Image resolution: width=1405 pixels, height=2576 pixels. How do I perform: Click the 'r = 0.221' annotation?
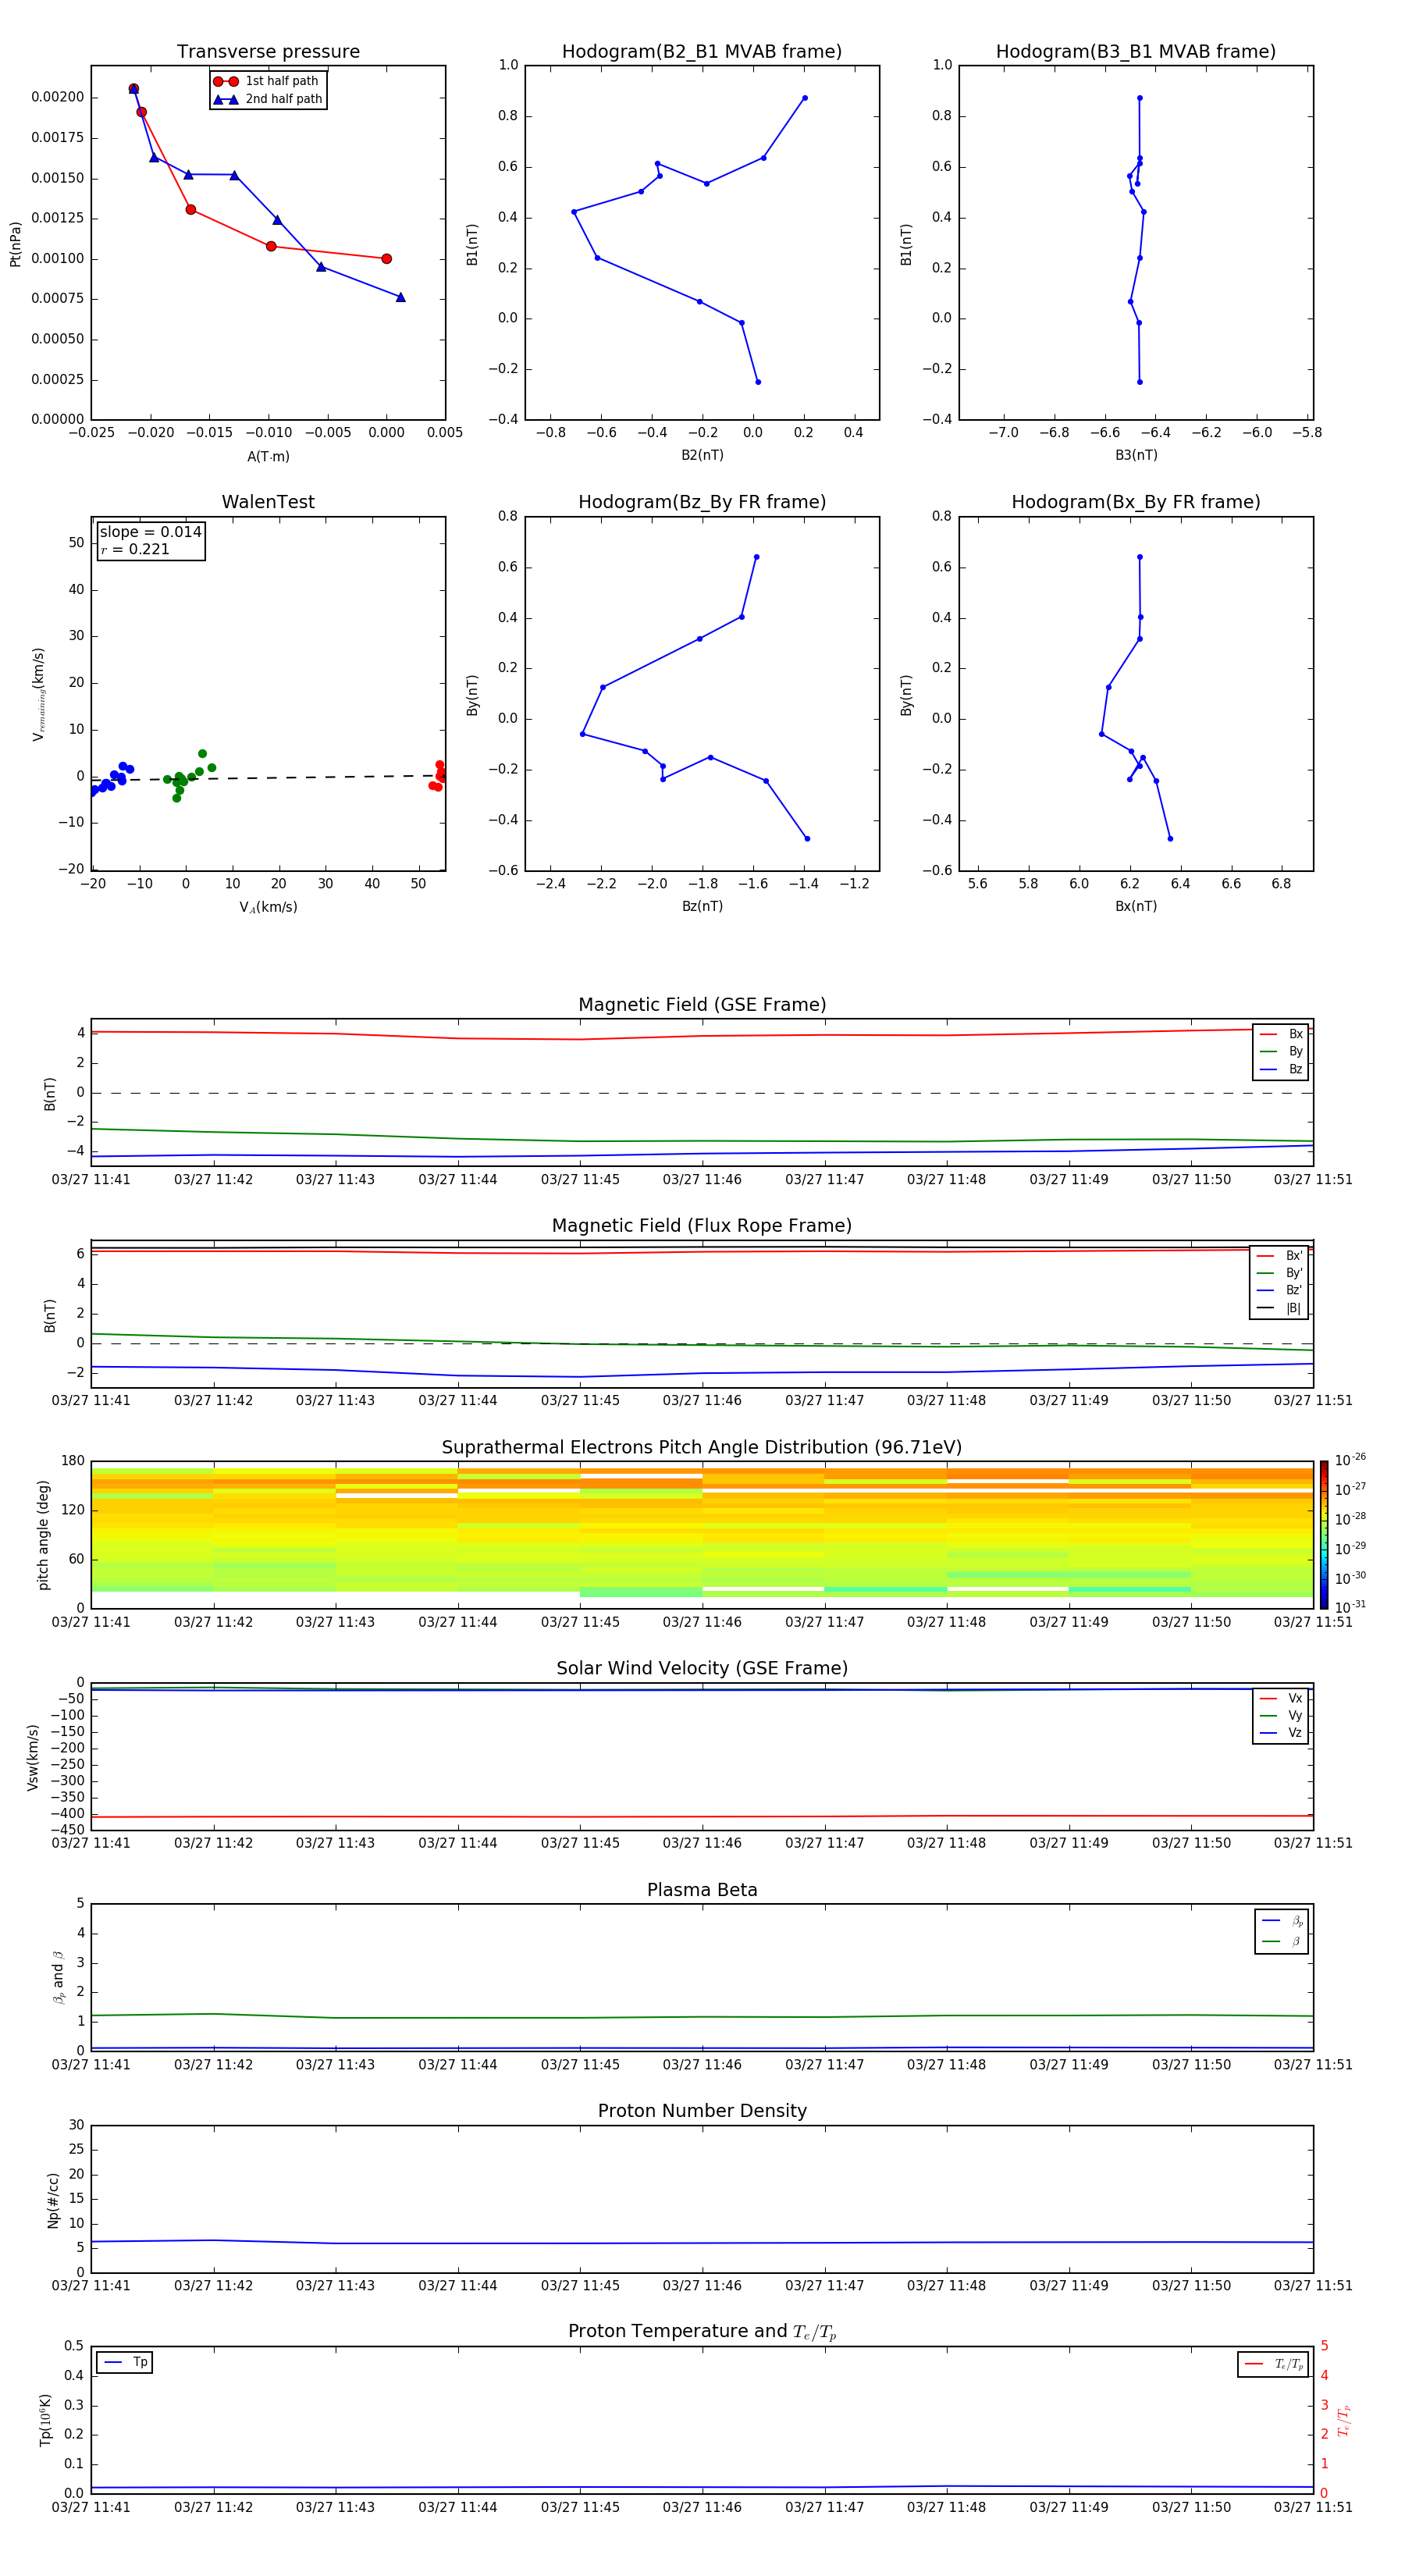point(135,549)
